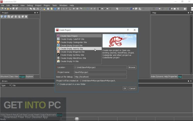Click the blue 'a' text style toolbar icon
193x121 pixels.
(x=131, y=9)
